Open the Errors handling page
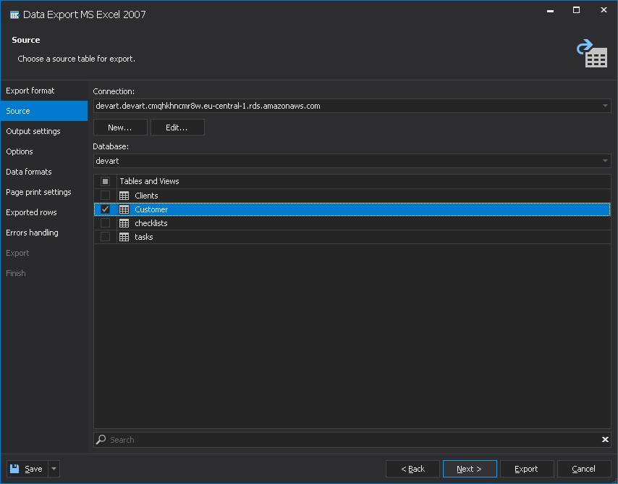 coord(44,233)
